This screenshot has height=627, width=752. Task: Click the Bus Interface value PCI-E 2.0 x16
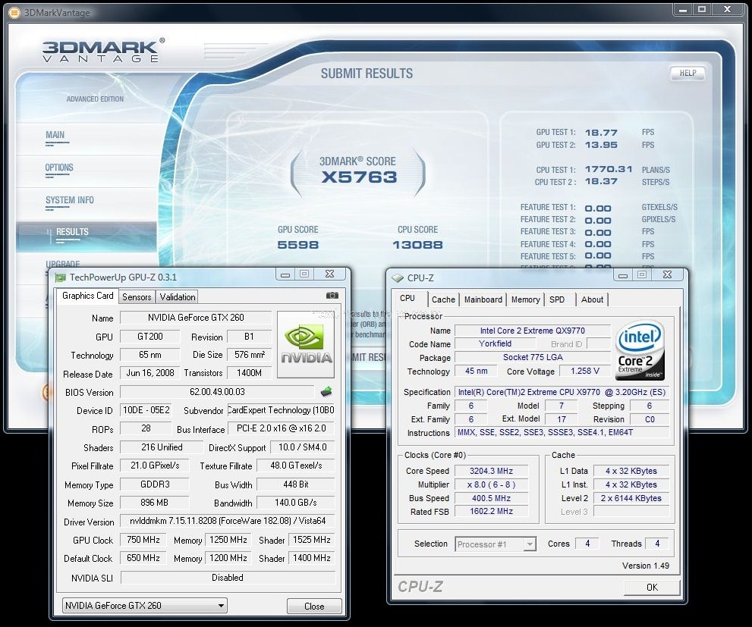point(281,428)
